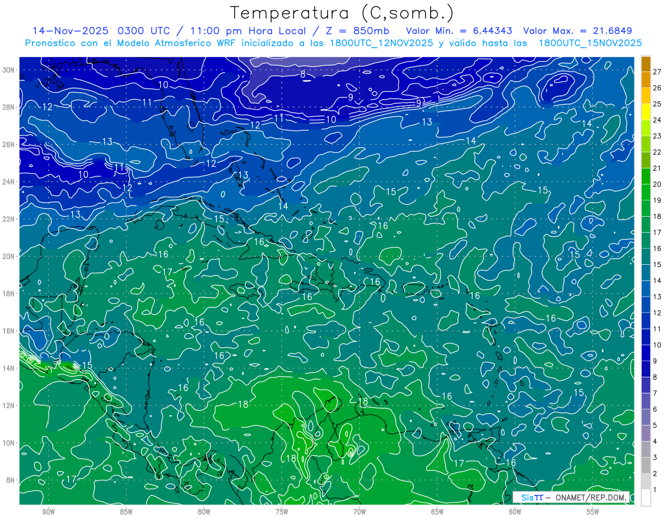Select the legend value 2
This screenshot has height=519, width=672.
[655, 474]
